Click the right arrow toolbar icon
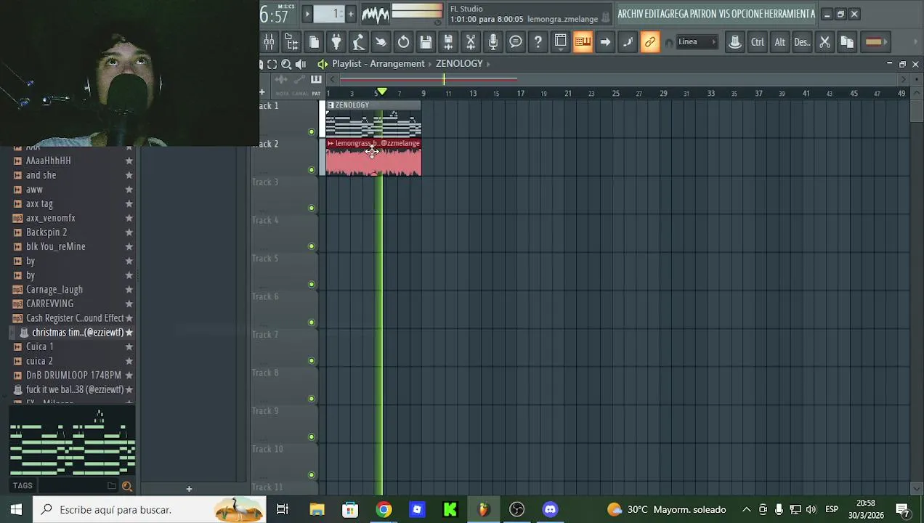The image size is (924, 523). coord(605,42)
